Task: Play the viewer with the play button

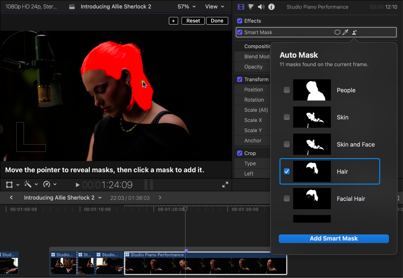Action: (77, 185)
